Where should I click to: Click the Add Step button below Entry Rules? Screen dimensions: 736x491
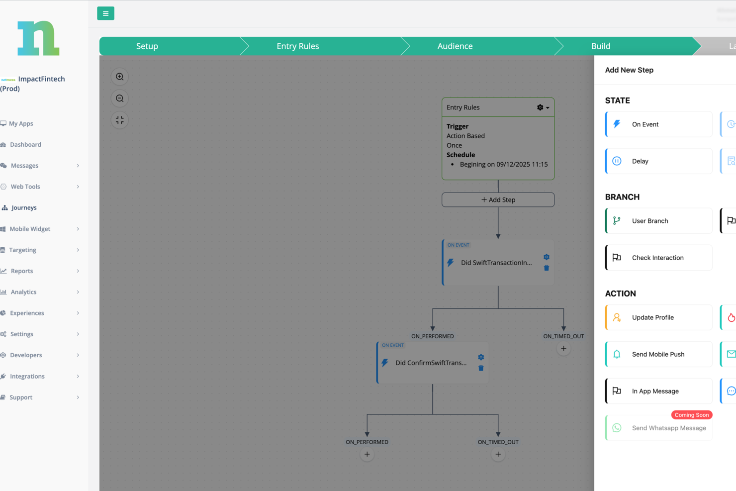(x=498, y=199)
